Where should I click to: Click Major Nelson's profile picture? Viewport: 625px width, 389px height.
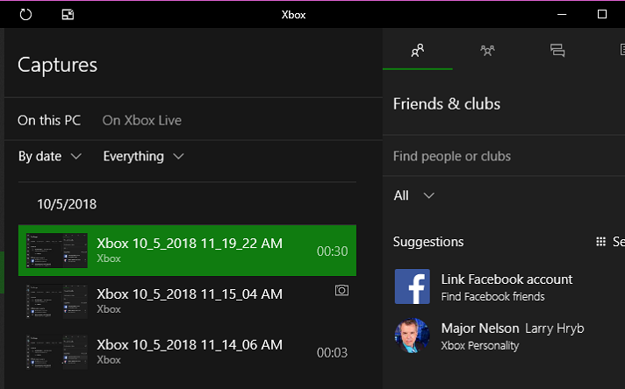[x=413, y=336]
